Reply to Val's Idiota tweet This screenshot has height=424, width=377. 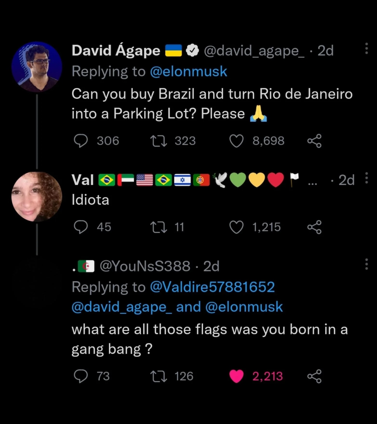tap(81, 227)
